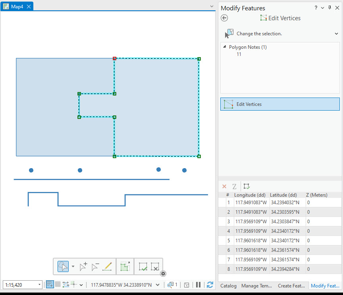Toggle snapping in the status bar

coord(75,285)
